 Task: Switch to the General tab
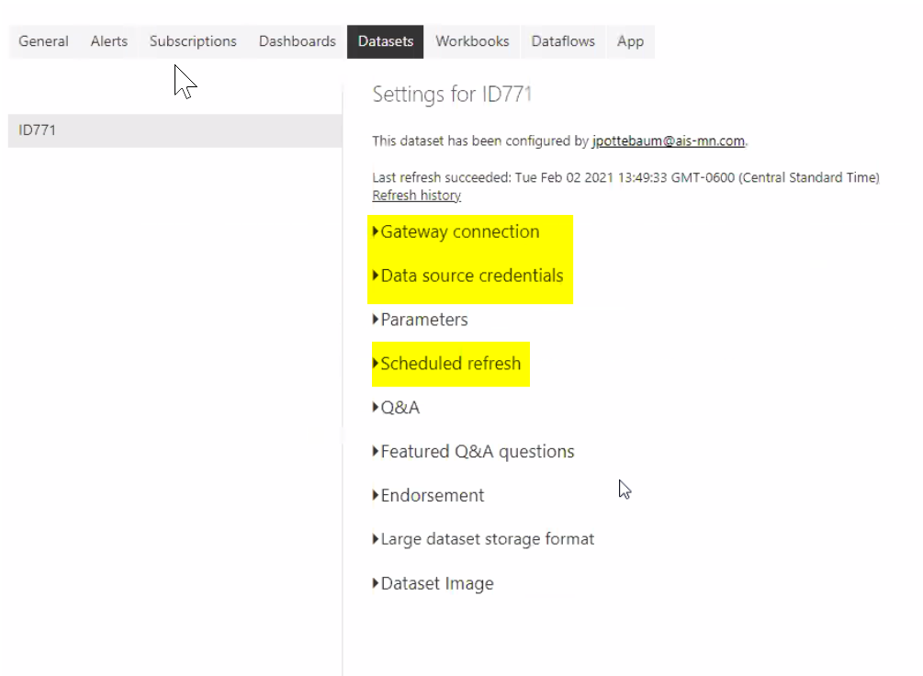(x=43, y=42)
